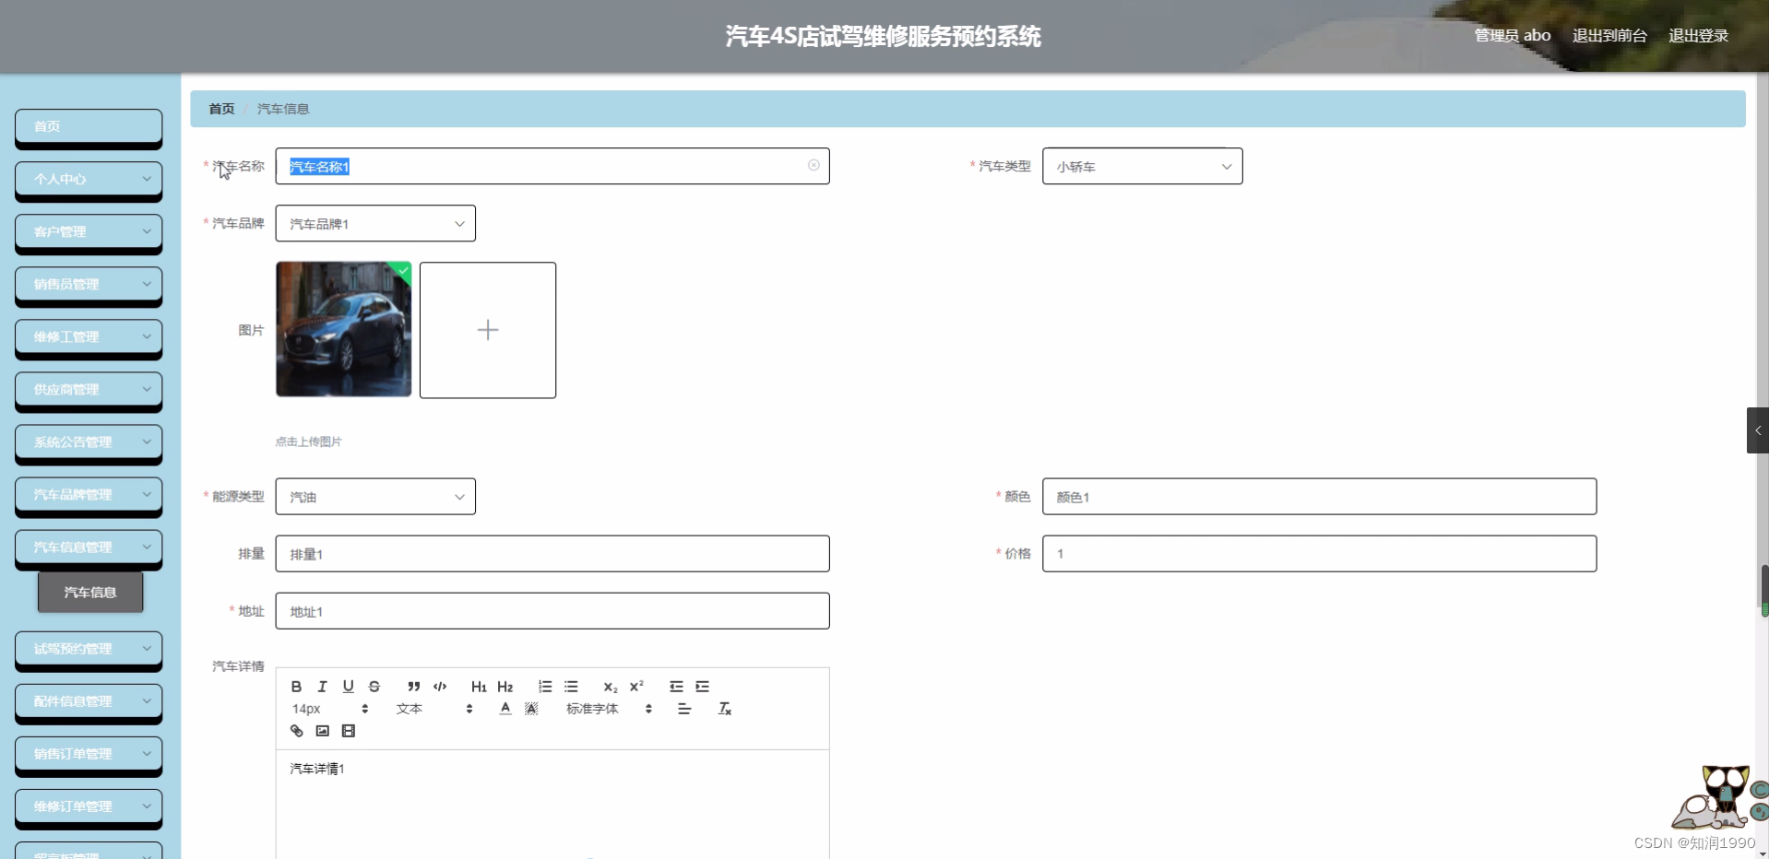1769x859 pixels.
Task: Insert an image into the car details
Action: pos(322,730)
